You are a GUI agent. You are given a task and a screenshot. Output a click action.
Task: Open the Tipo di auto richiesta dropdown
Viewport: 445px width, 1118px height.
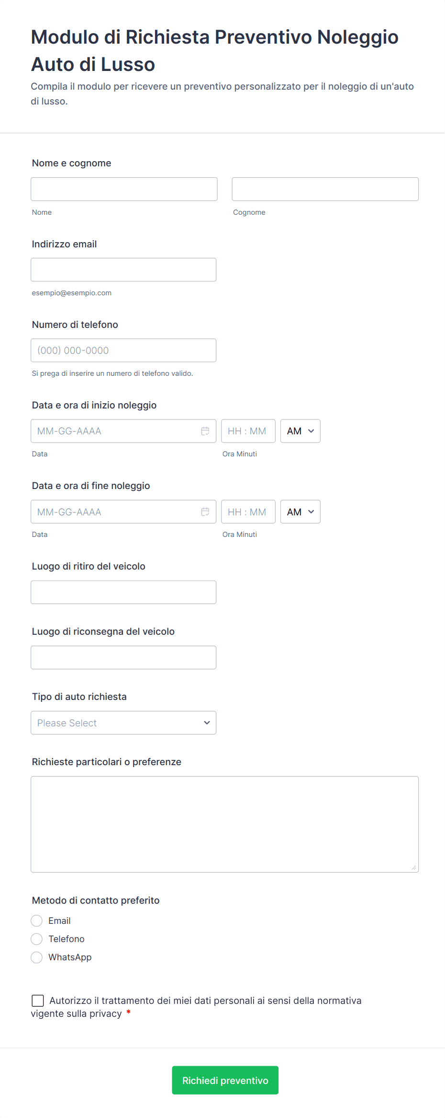tap(123, 723)
